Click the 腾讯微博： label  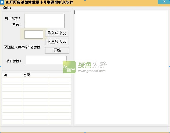12,18
